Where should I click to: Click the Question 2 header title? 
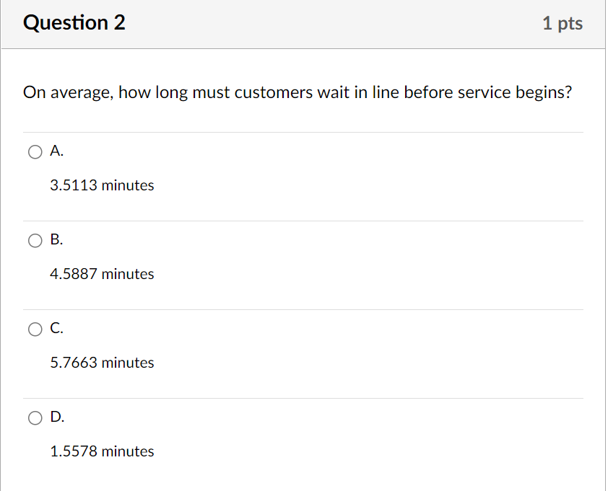(x=74, y=22)
